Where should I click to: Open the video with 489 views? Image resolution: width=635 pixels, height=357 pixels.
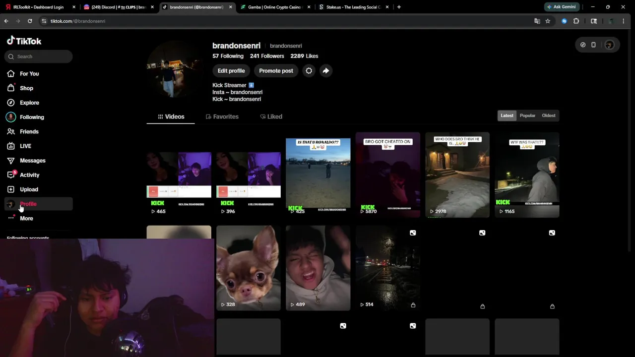coord(318,268)
